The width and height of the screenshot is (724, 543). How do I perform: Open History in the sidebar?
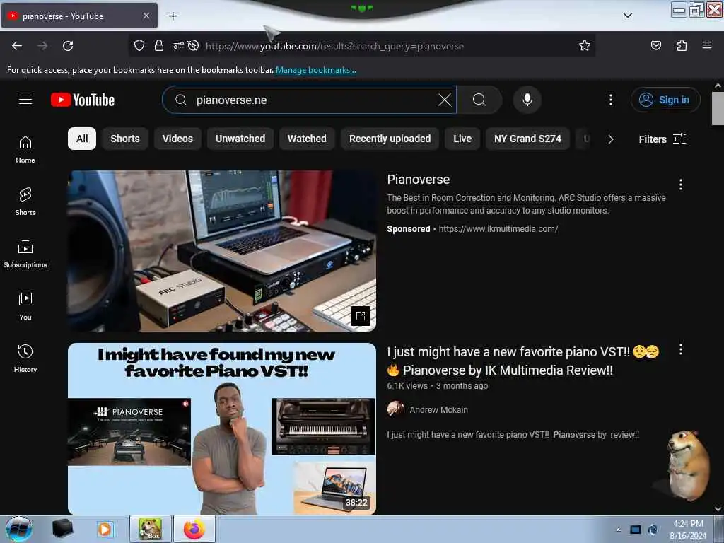[25, 358]
